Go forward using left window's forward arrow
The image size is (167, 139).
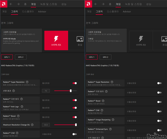(x=18, y=4)
